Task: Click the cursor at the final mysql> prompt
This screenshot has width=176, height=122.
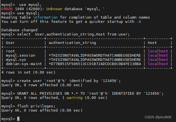Action: (18, 119)
